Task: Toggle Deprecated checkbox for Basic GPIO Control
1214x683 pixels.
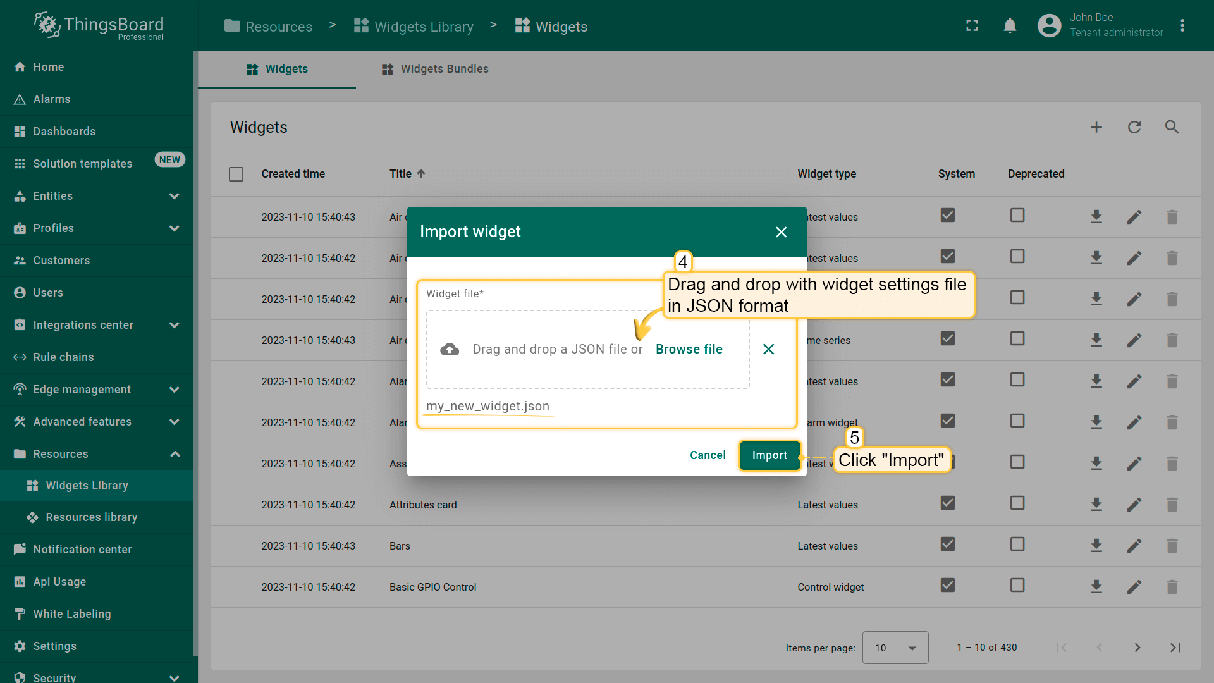Action: 1017,585
